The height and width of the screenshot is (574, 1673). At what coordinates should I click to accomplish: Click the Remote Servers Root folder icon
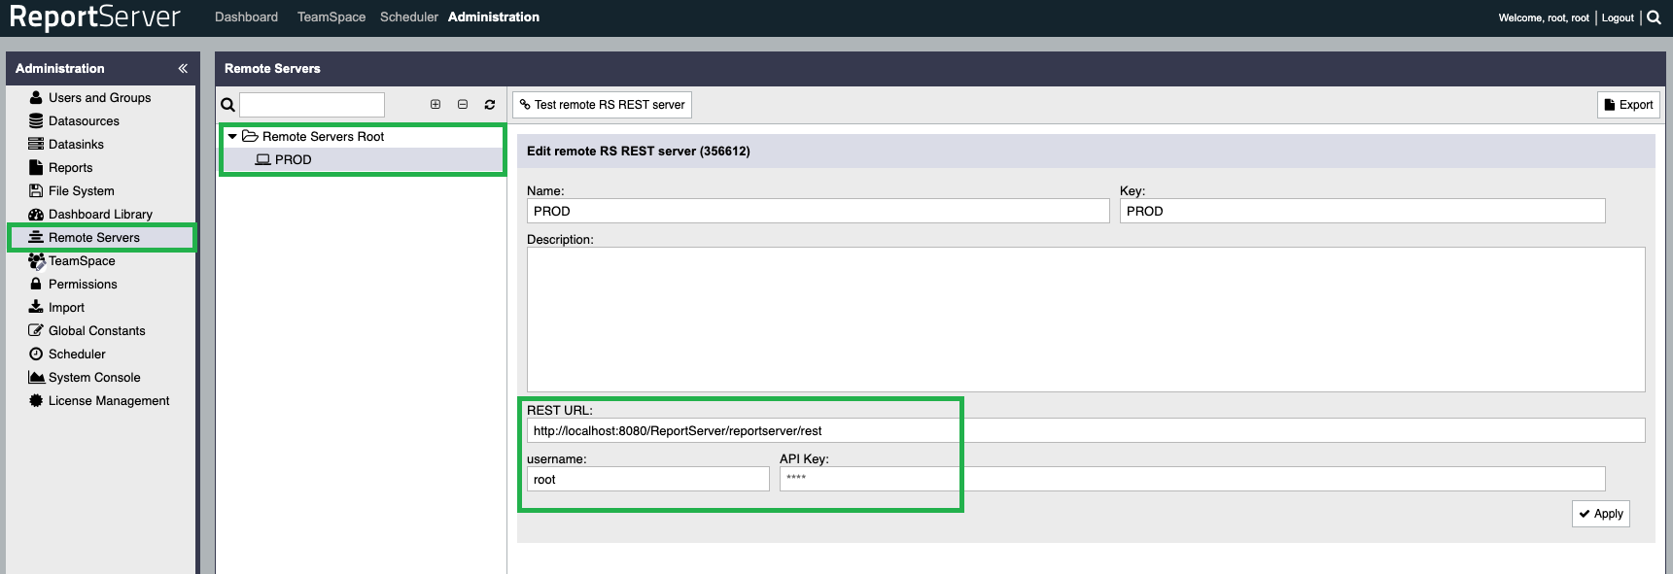click(250, 136)
